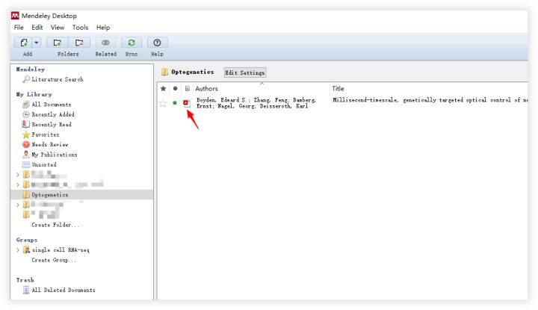
Task: Open the PDF icon of Boyden paper
Action: (x=186, y=103)
